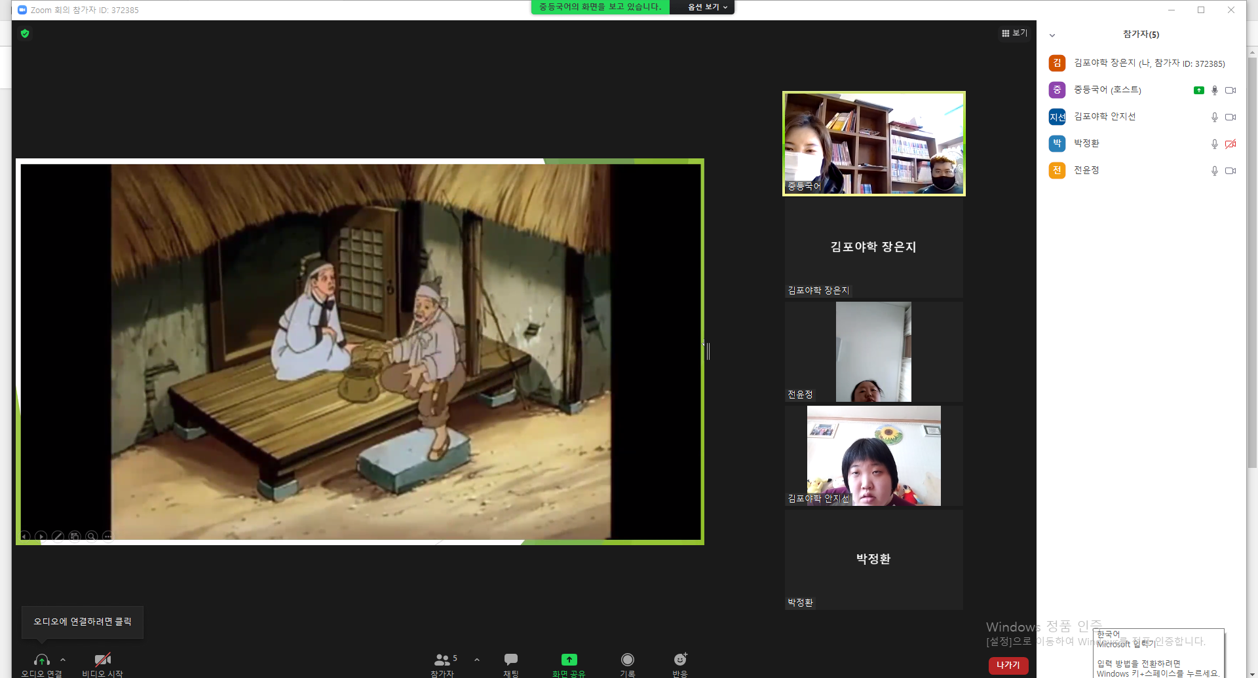Screen dimensions: 1258x678
Task: Click the microphone icon for 김포야학 안지선
Action: [1214, 117]
